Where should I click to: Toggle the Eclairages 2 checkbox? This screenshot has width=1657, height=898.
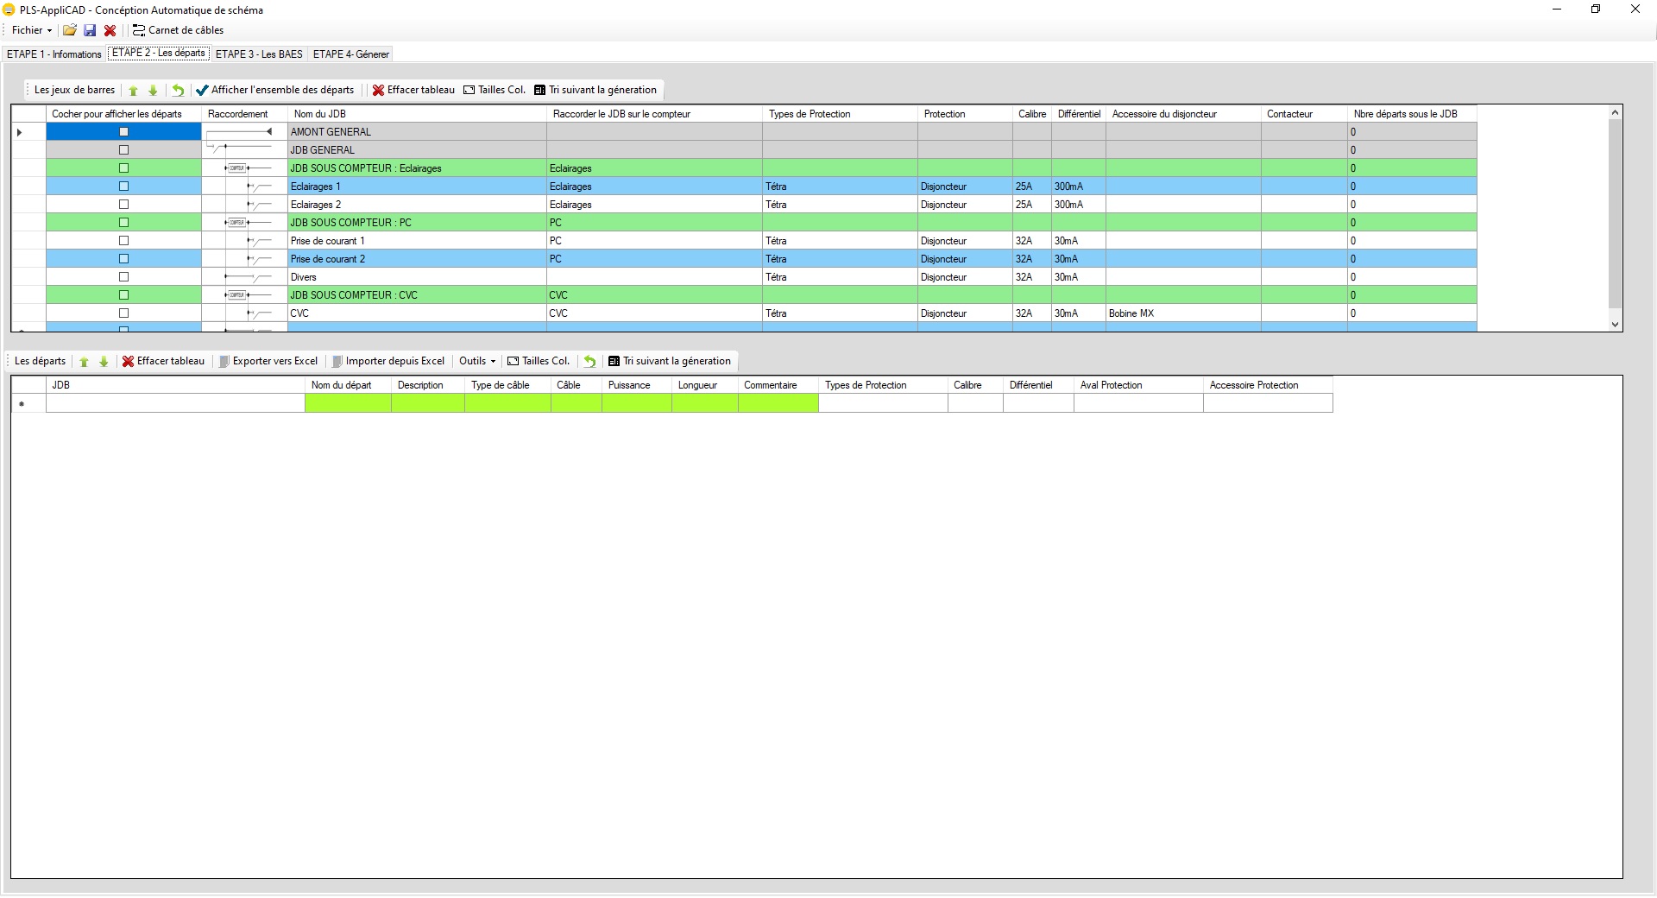pos(123,205)
